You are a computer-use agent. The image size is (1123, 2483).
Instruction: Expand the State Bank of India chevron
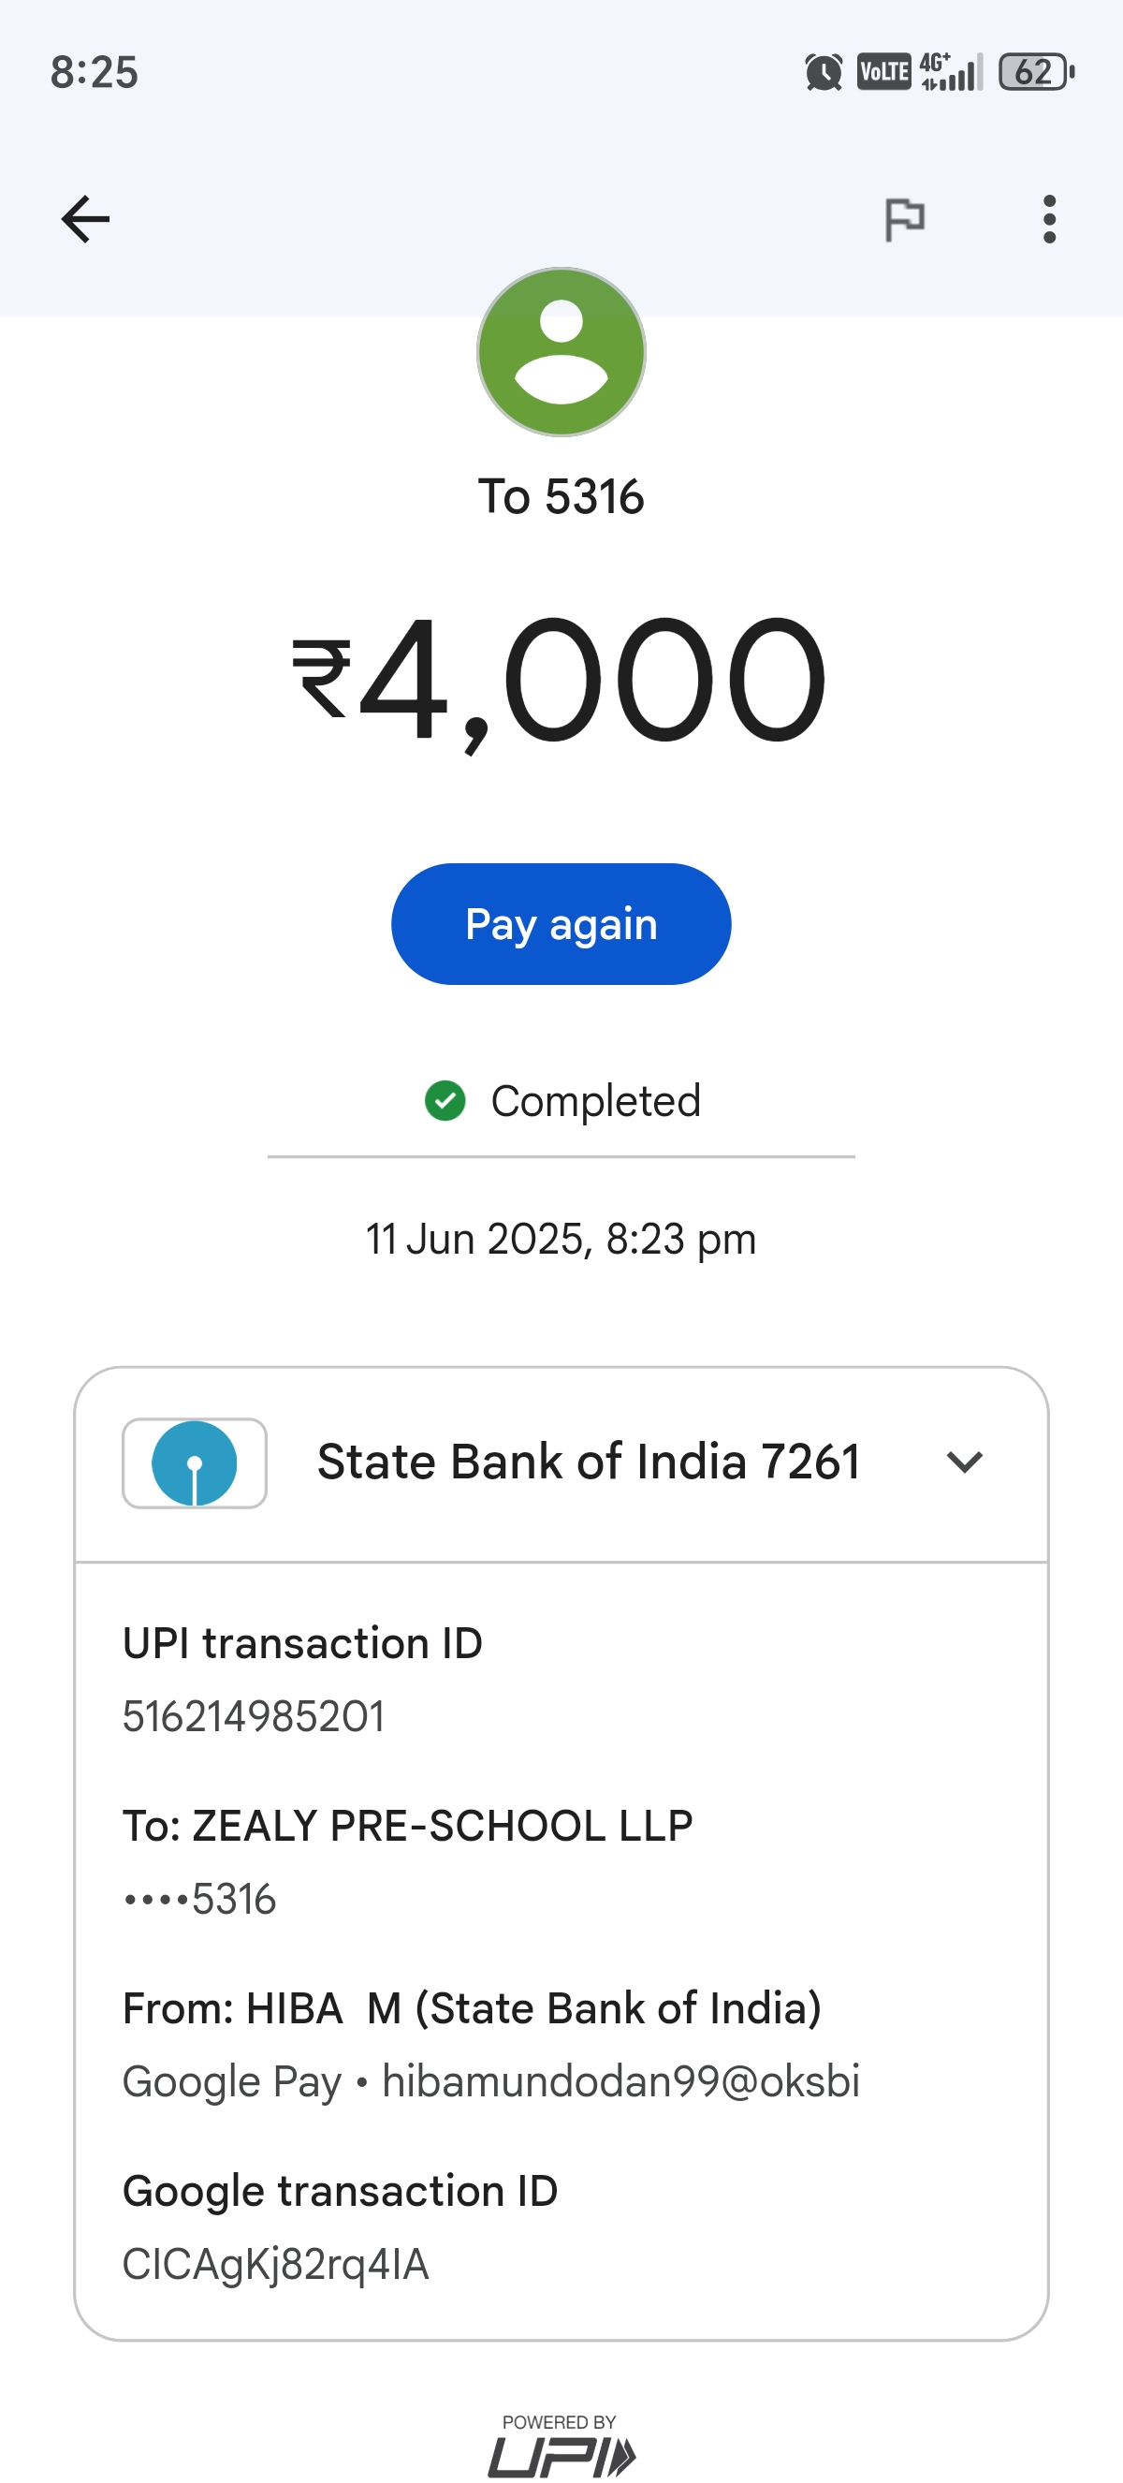pos(964,1462)
